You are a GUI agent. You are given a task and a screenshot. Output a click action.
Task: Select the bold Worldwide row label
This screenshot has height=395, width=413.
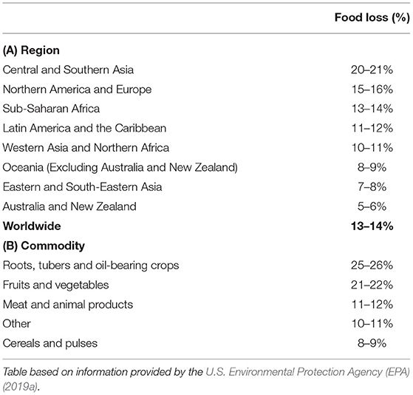point(32,226)
